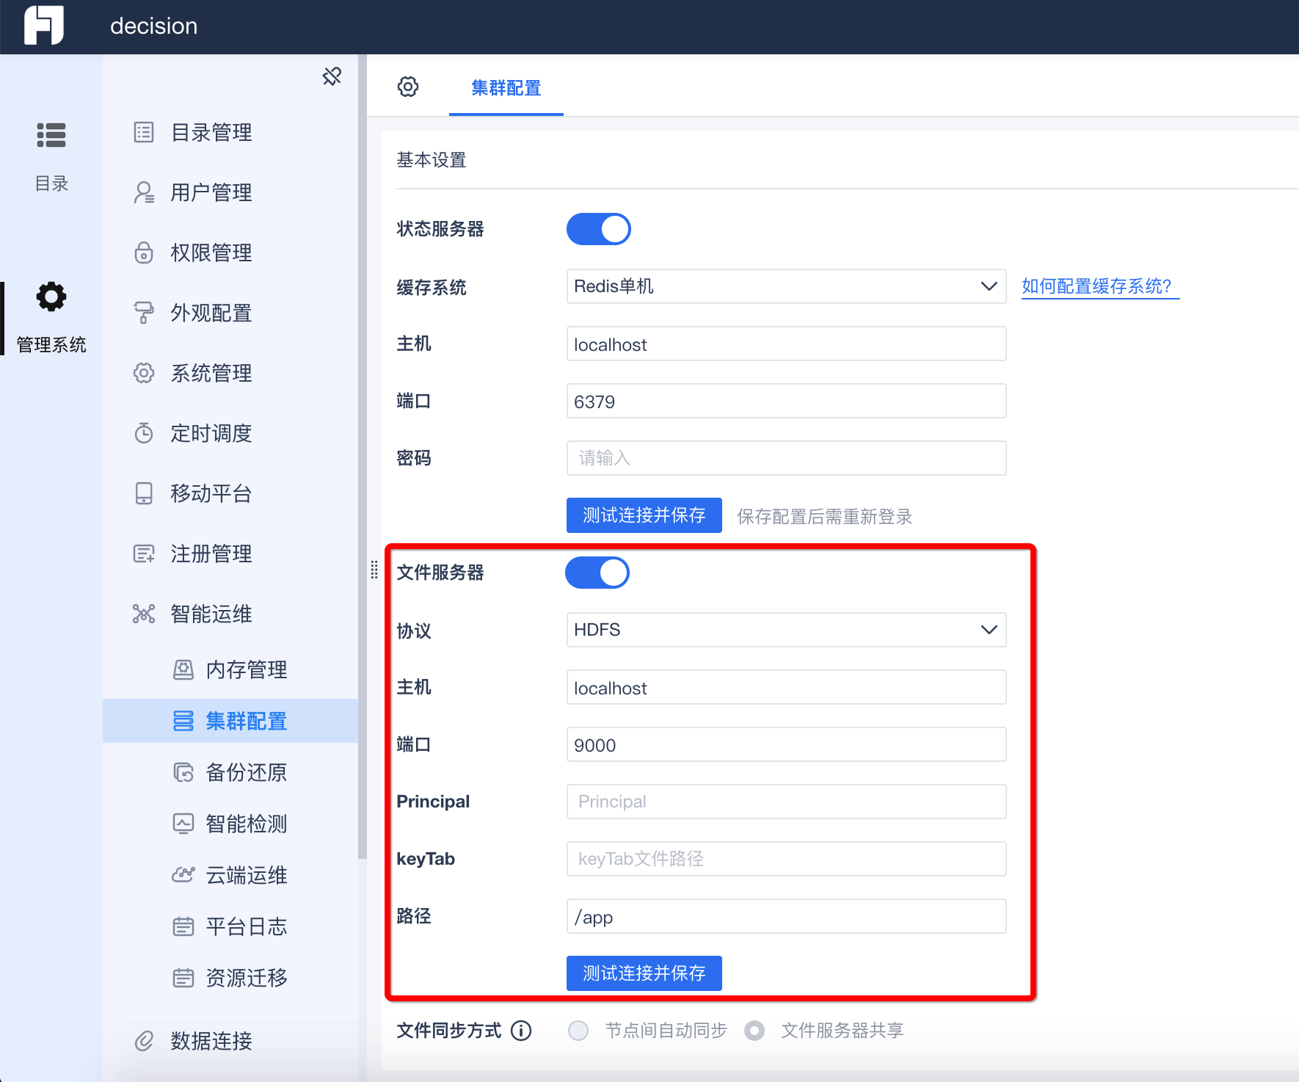Click the cache 主机 localhost input field
The height and width of the screenshot is (1082, 1299).
click(786, 344)
